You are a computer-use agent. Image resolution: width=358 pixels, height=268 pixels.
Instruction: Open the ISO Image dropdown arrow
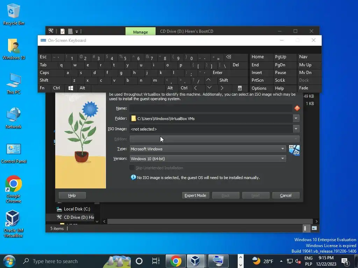[x=296, y=129]
